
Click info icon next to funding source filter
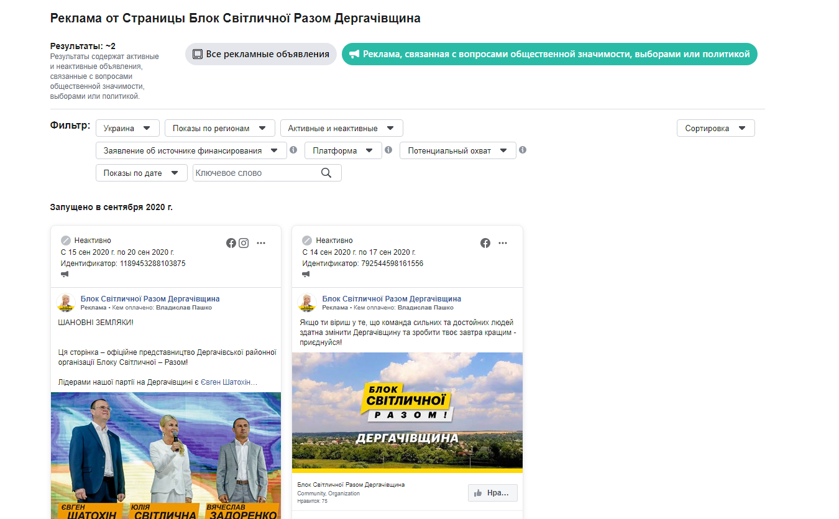(293, 150)
